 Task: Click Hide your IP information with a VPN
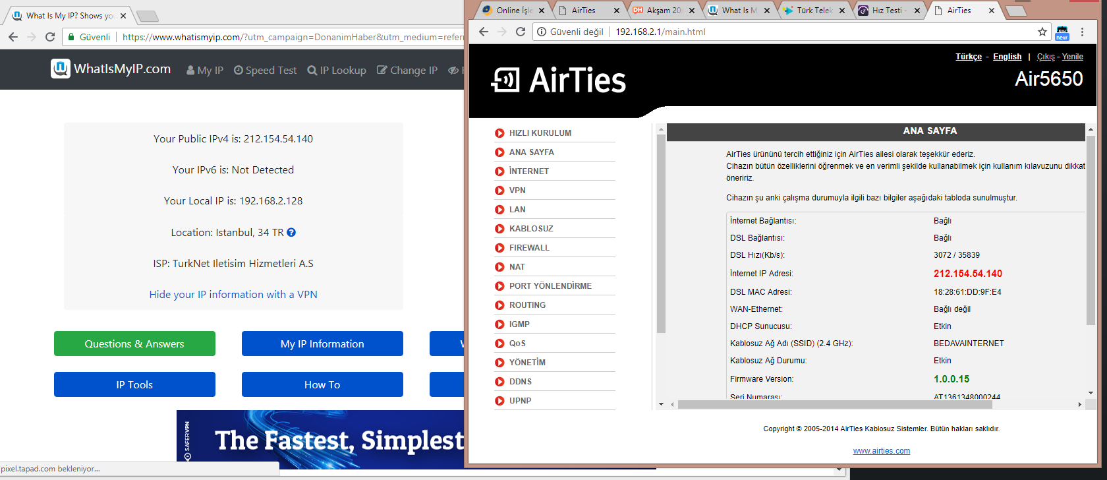233,294
